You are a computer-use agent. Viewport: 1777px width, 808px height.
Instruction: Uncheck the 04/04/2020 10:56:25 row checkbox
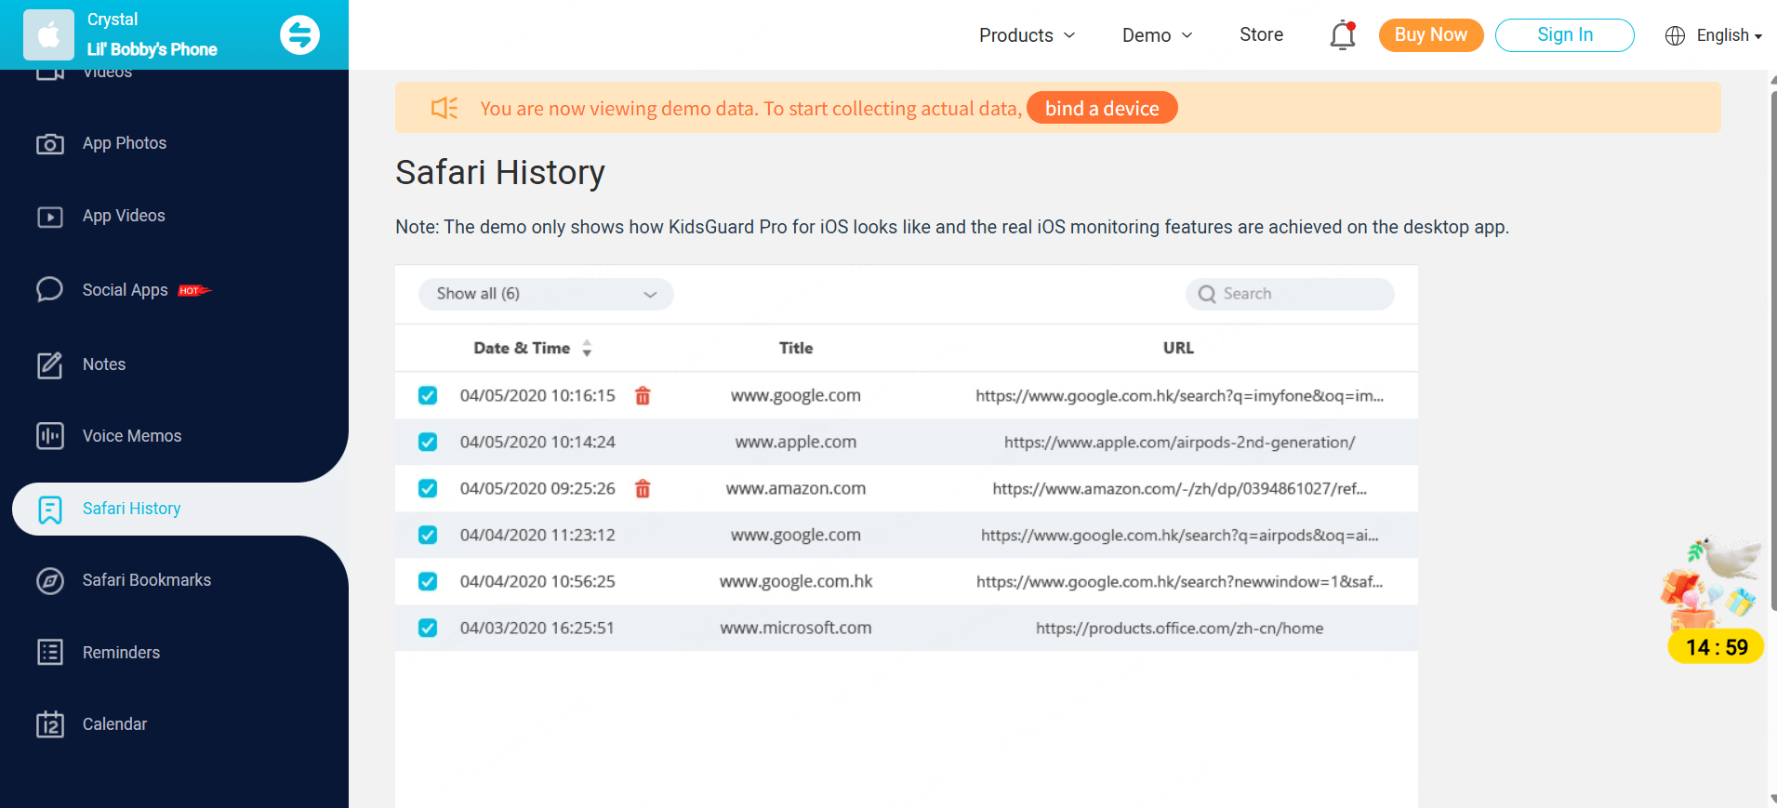tap(428, 582)
